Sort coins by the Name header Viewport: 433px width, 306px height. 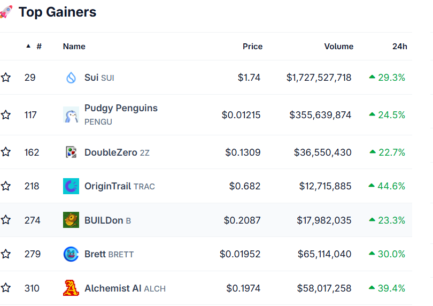(x=74, y=47)
